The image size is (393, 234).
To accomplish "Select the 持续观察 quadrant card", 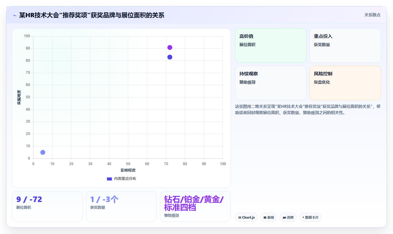I will (x=271, y=83).
